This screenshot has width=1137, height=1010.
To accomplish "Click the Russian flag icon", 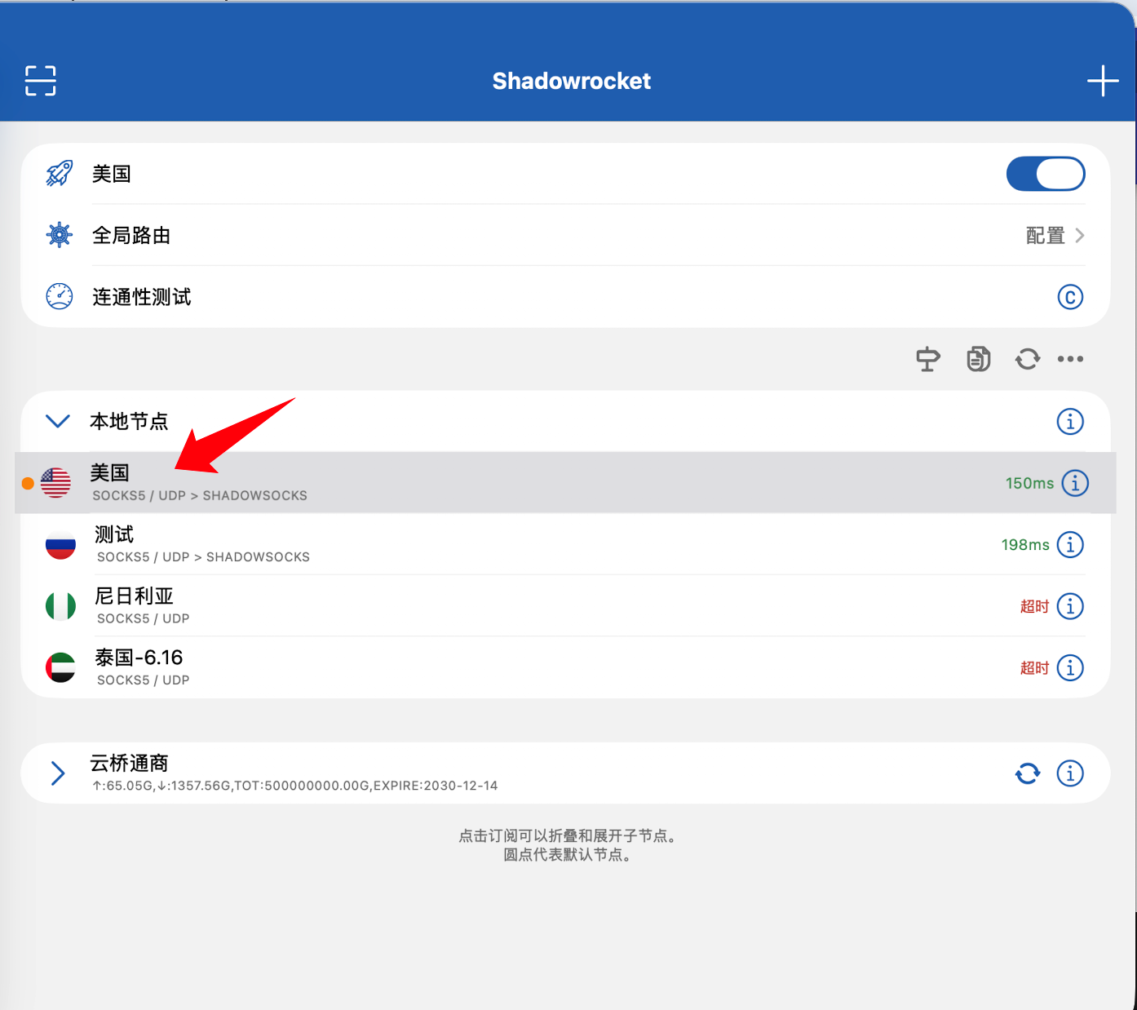I will tap(60, 544).
